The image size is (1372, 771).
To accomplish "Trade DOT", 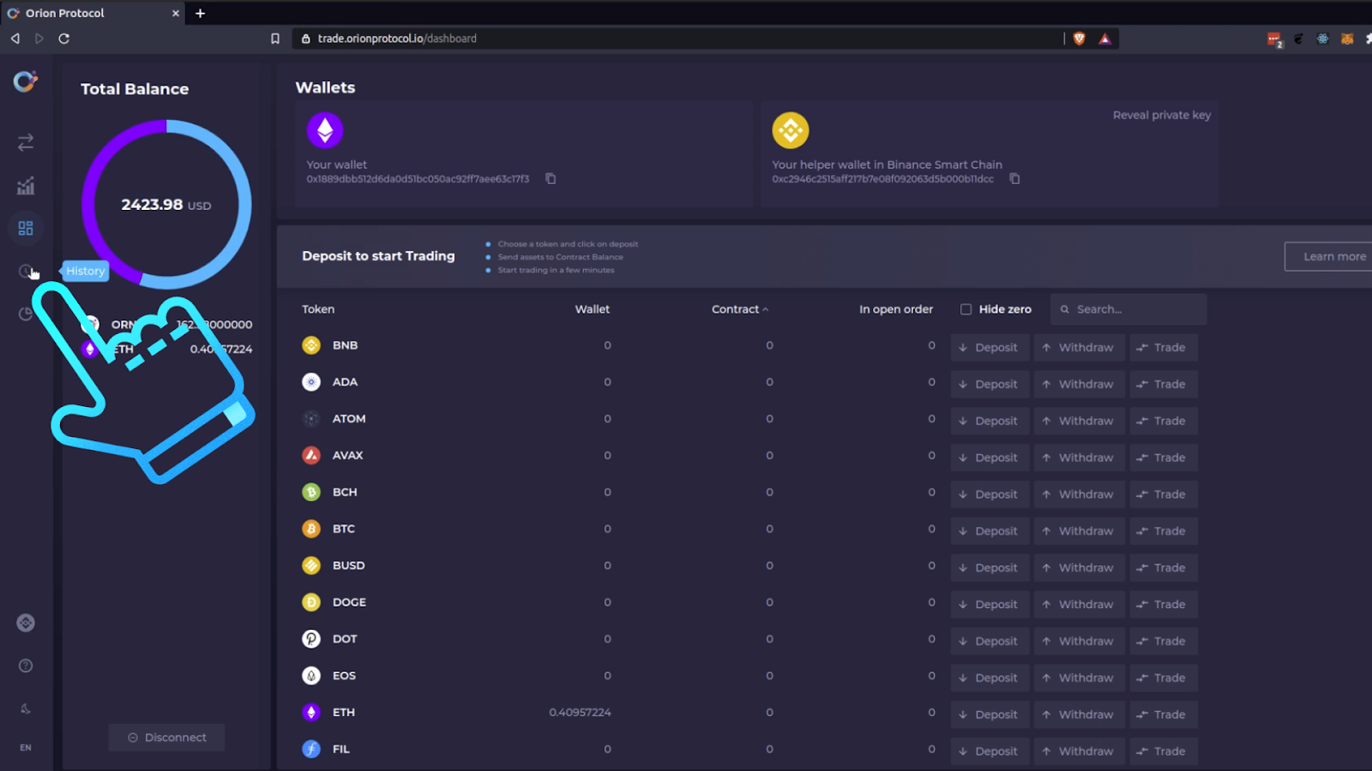I will (1164, 642).
